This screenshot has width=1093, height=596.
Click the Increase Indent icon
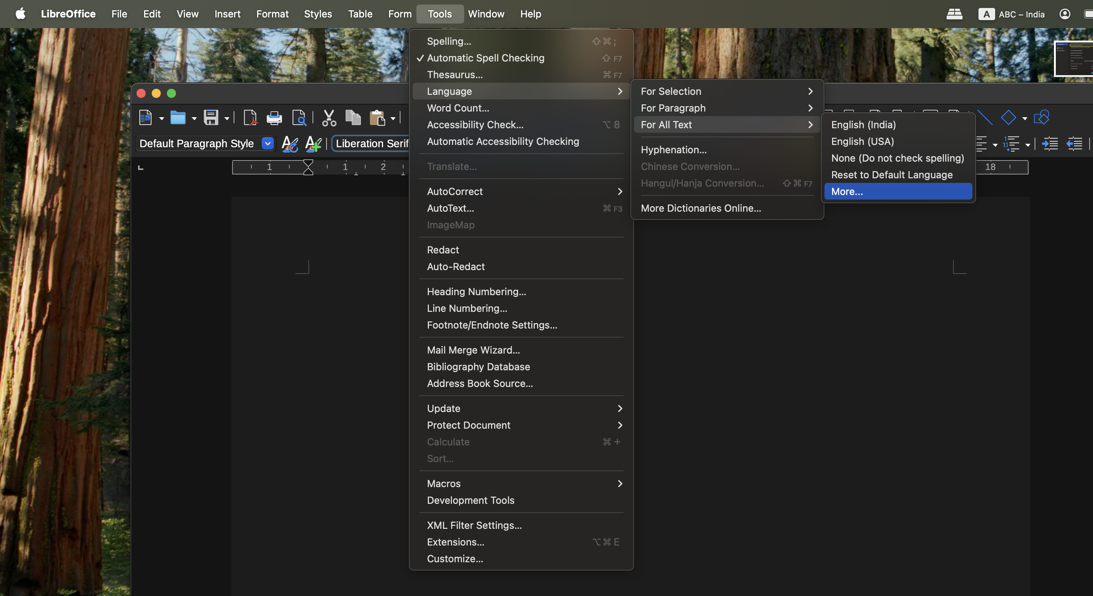(1050, 144)
